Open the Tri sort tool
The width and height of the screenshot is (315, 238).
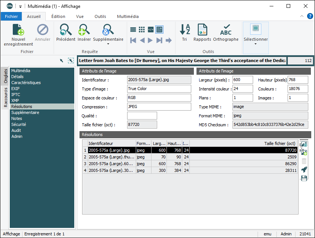coord(184,30)
